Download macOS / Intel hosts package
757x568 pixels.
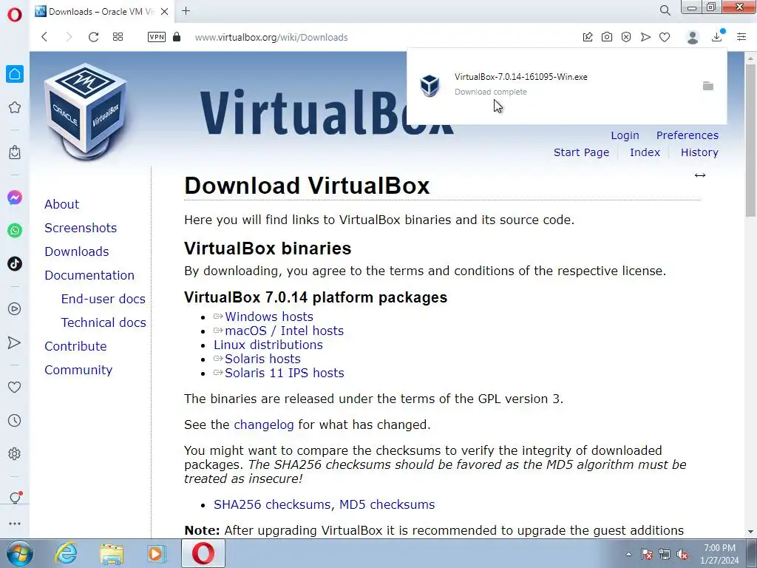click(284, 331)
